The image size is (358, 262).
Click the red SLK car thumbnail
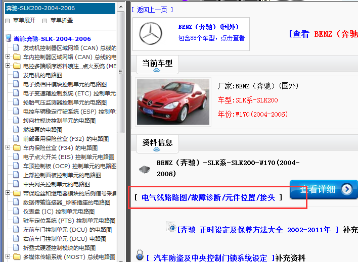(173, 102)
